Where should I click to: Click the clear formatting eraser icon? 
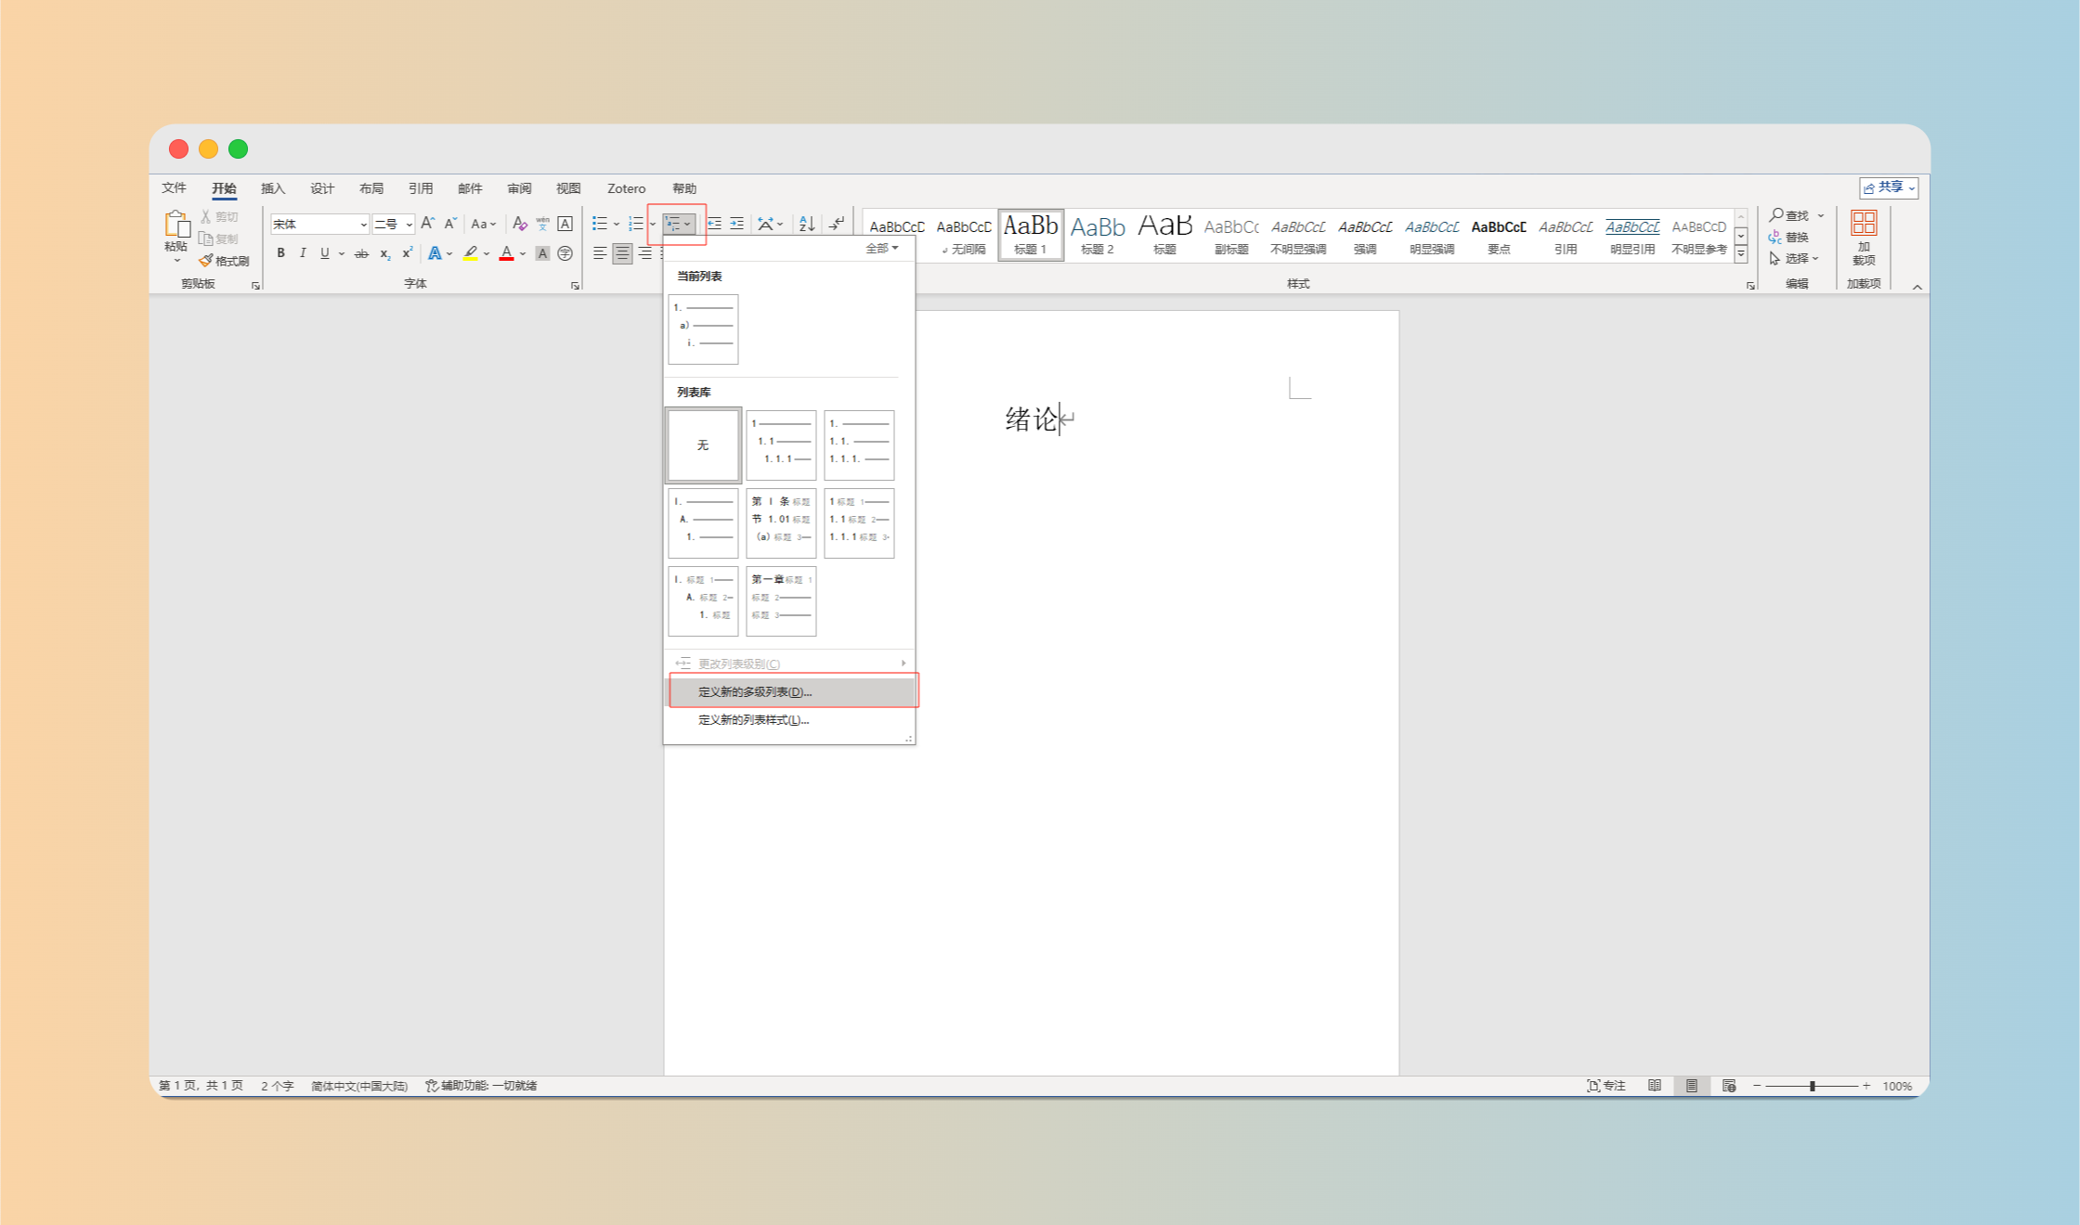[519, 224]
